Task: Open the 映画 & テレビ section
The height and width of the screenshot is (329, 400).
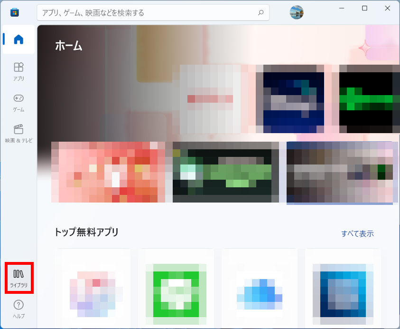Action: 19,134
